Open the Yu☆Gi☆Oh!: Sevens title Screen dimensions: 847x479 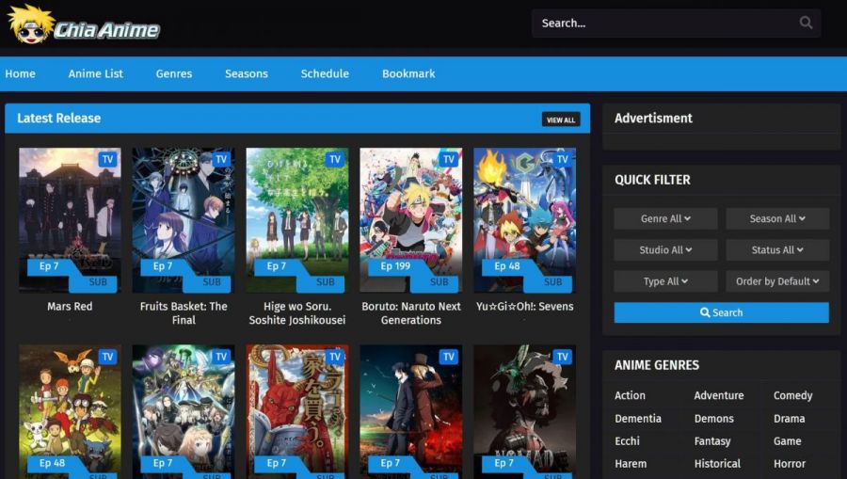click(524, 306)
